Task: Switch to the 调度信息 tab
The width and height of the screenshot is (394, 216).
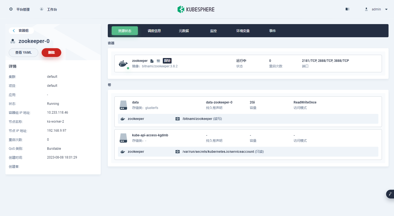Action: pyautogui.click(x=154, y=31)
